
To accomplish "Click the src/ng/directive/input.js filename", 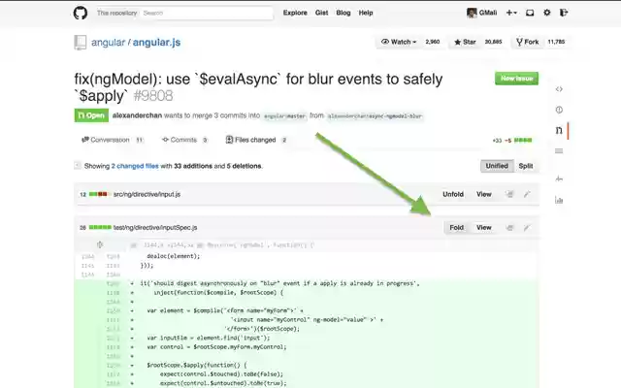I will click(147, 194).
